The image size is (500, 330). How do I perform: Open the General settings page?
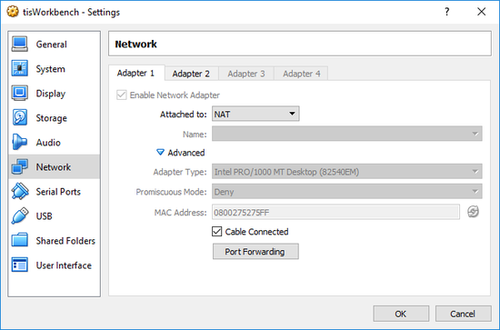coord(51,45)
